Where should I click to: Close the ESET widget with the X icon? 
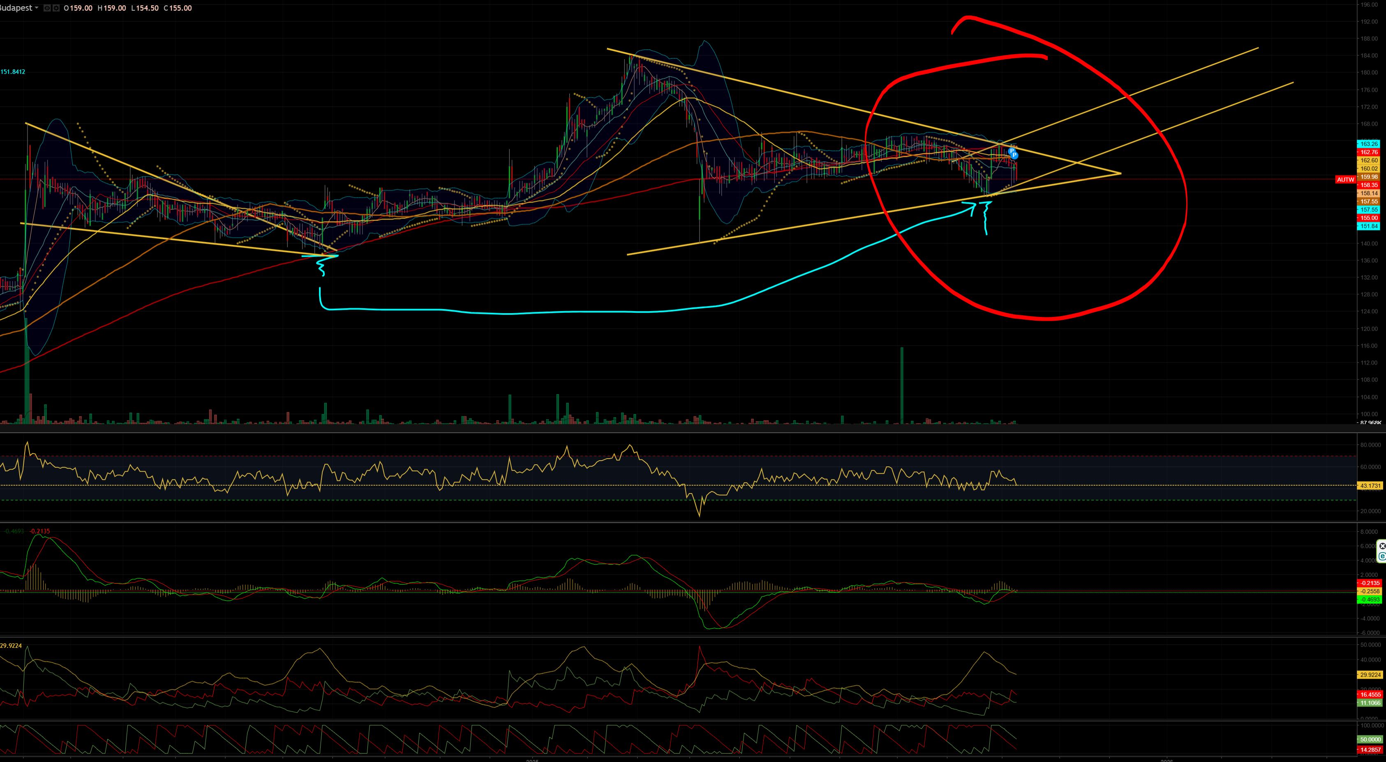(x=1382, y=546)
